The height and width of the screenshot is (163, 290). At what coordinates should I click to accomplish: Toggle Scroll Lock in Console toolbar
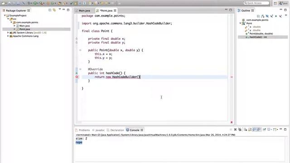coord(250,129)
